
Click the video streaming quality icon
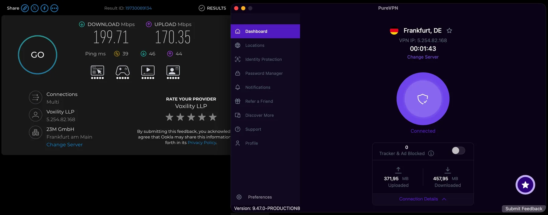click(x=148, y=72)
